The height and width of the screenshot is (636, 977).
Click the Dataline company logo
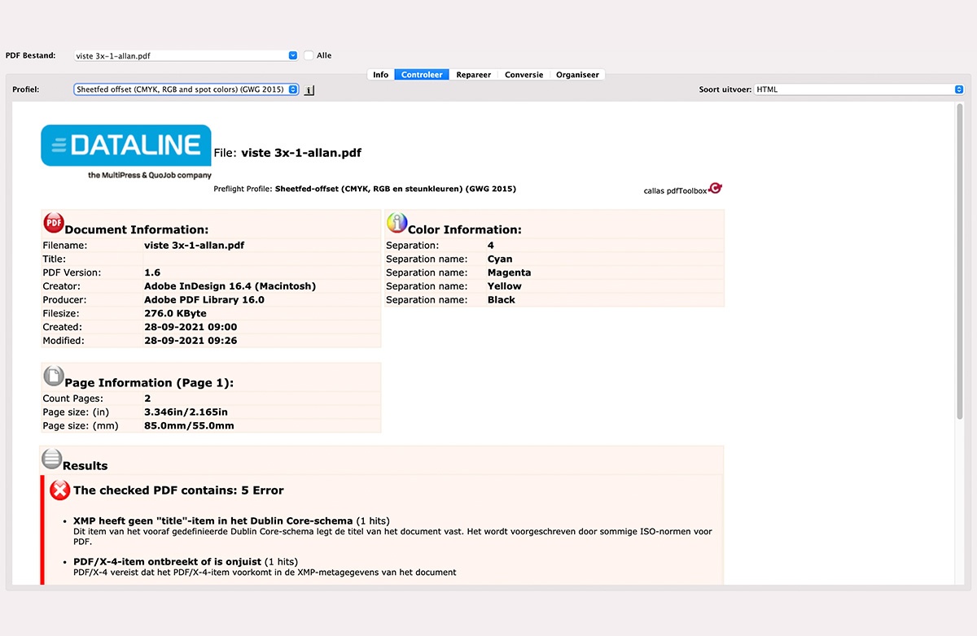coord(126,146)
